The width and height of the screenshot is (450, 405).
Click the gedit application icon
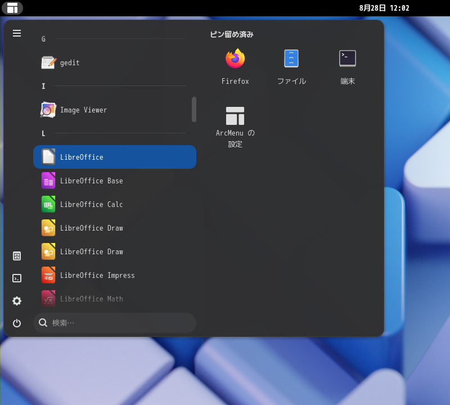point(48,62)
